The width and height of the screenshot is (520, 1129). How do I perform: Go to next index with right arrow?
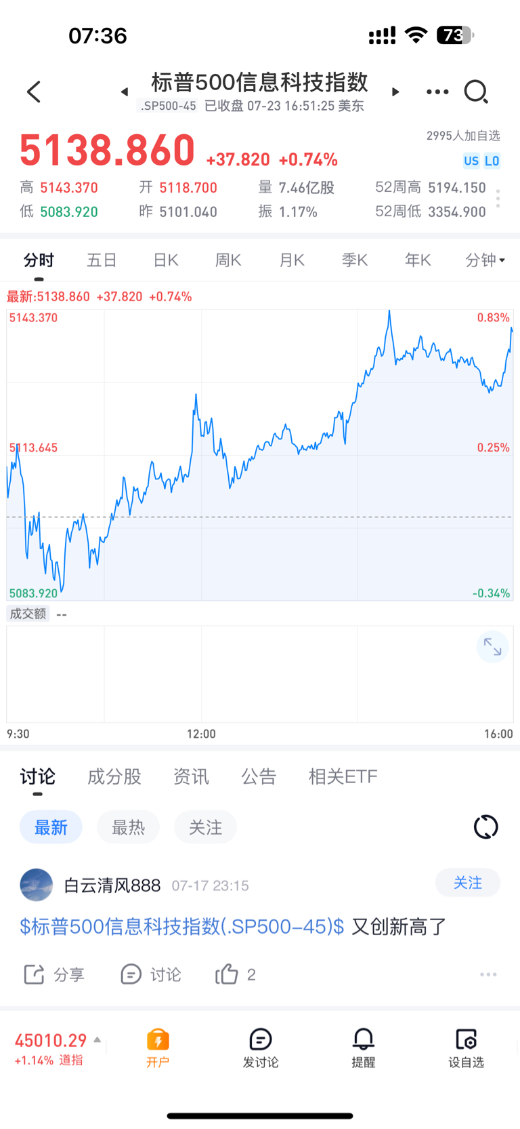click(395, 92)
